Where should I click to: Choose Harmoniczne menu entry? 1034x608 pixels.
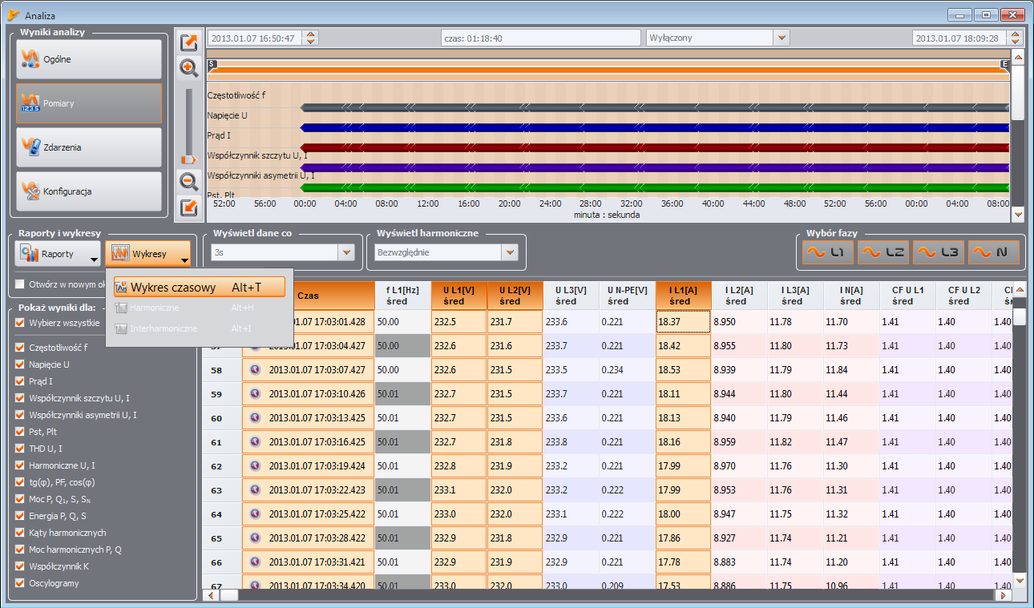(199, 308)
